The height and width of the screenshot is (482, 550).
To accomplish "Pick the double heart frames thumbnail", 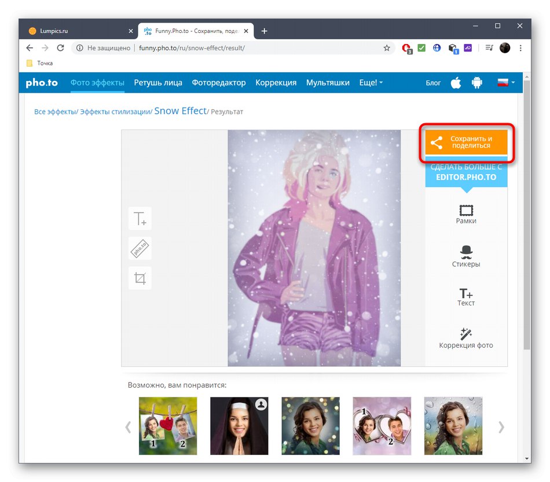I will (382, 426).
